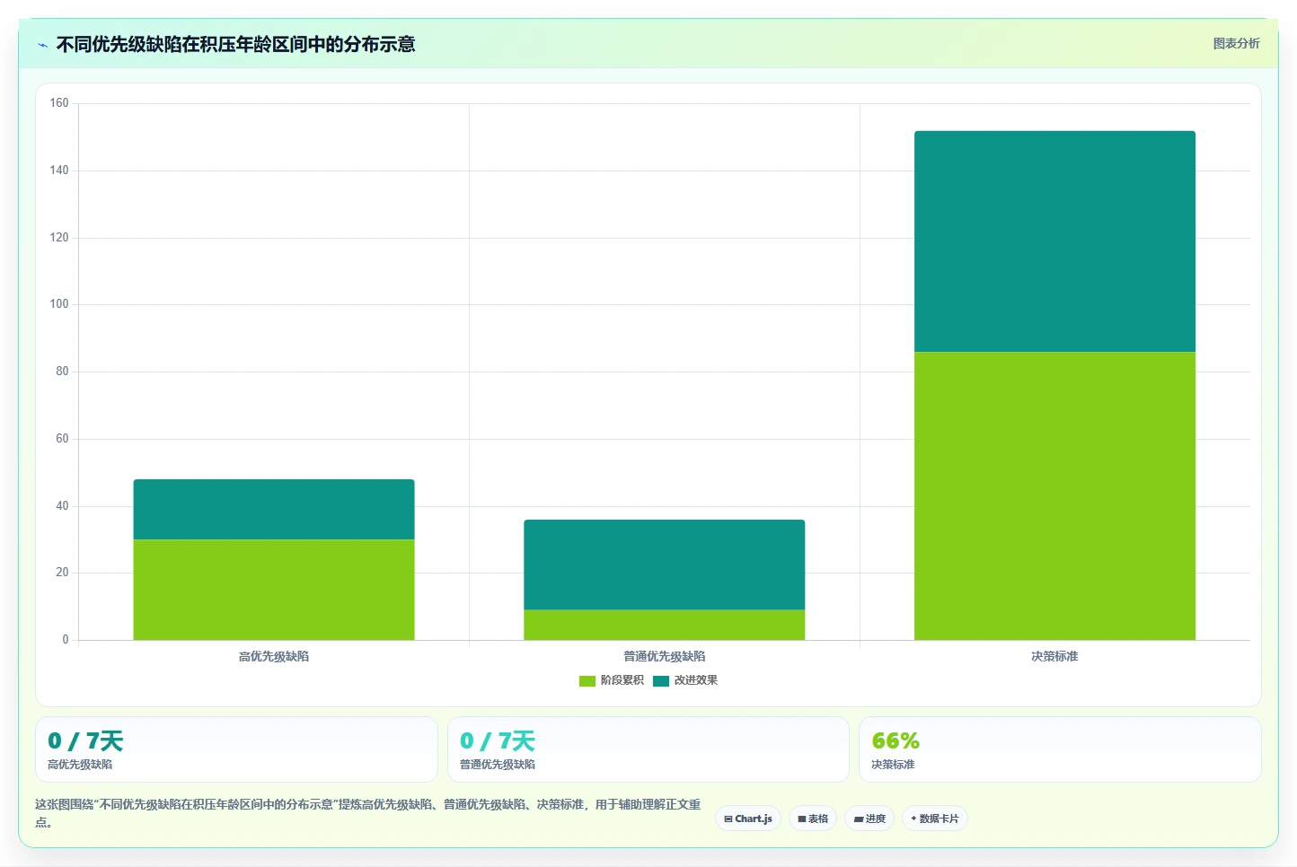Click the description paragraph starting with 这张图围绕
Screen dimensions: 1297x867
(x=368, y=813)
